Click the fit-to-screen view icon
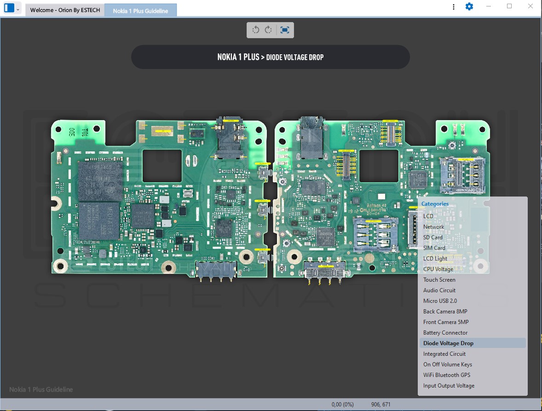Viewport: 542px width, 411px height. point(285,30)
